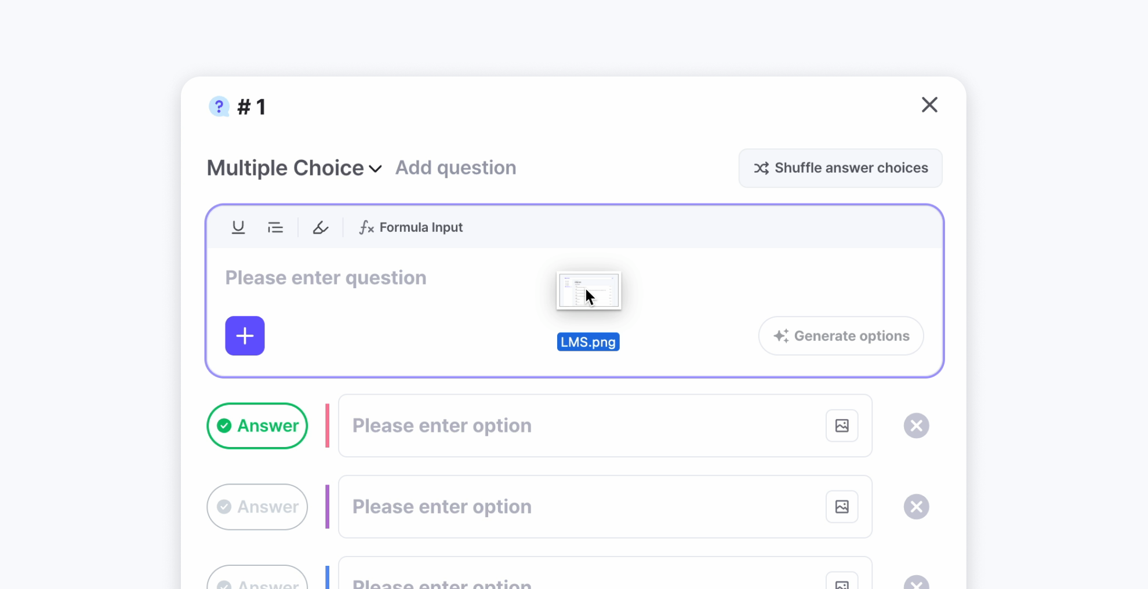
Task: Close the question editor dialog
Action: tap(929, 105)
